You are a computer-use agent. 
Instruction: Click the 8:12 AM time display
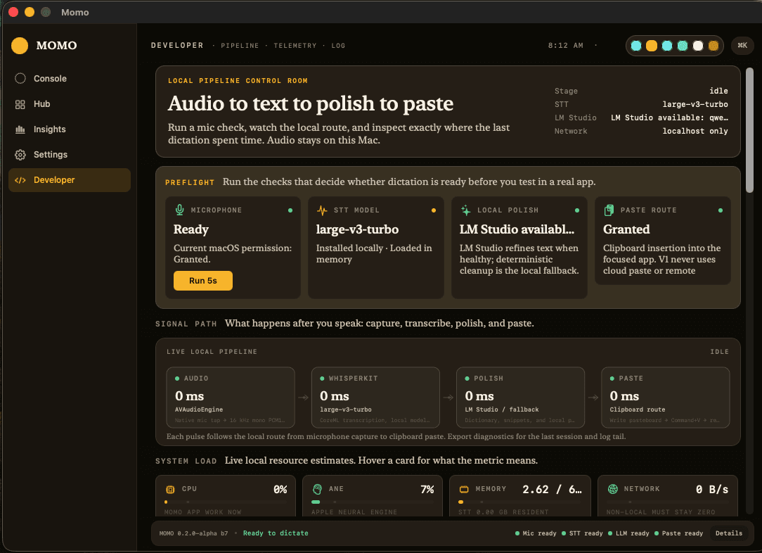click(x=566, y=46)
